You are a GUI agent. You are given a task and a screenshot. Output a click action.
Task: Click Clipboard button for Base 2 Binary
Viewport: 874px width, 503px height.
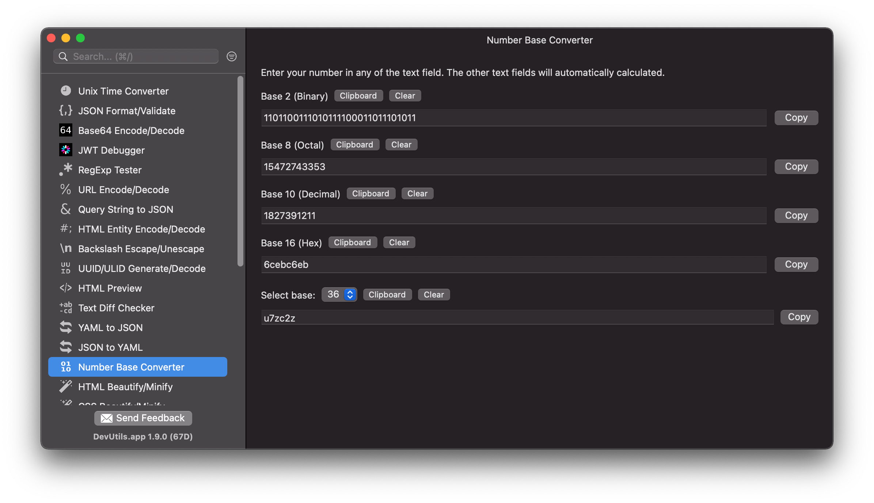[358, 95]
